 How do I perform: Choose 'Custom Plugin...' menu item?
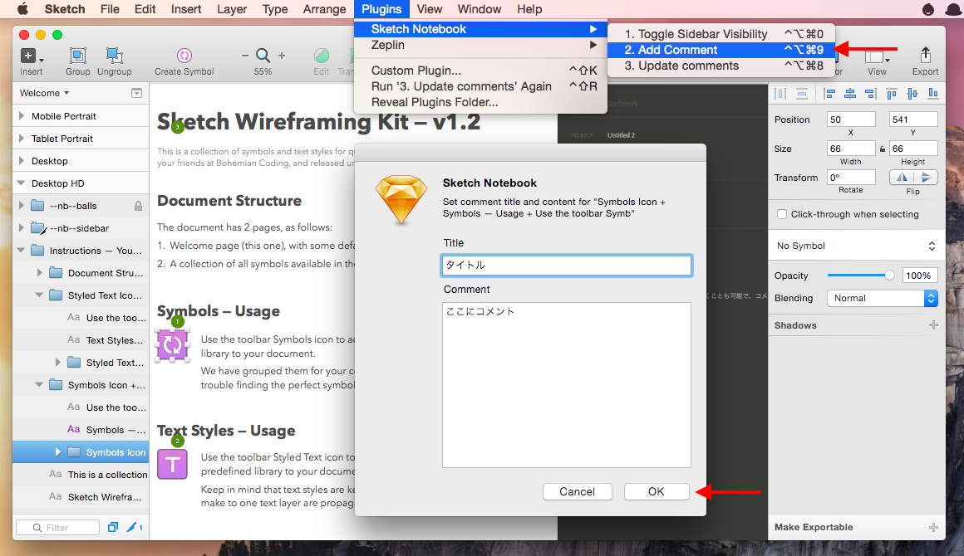[480, 71]
